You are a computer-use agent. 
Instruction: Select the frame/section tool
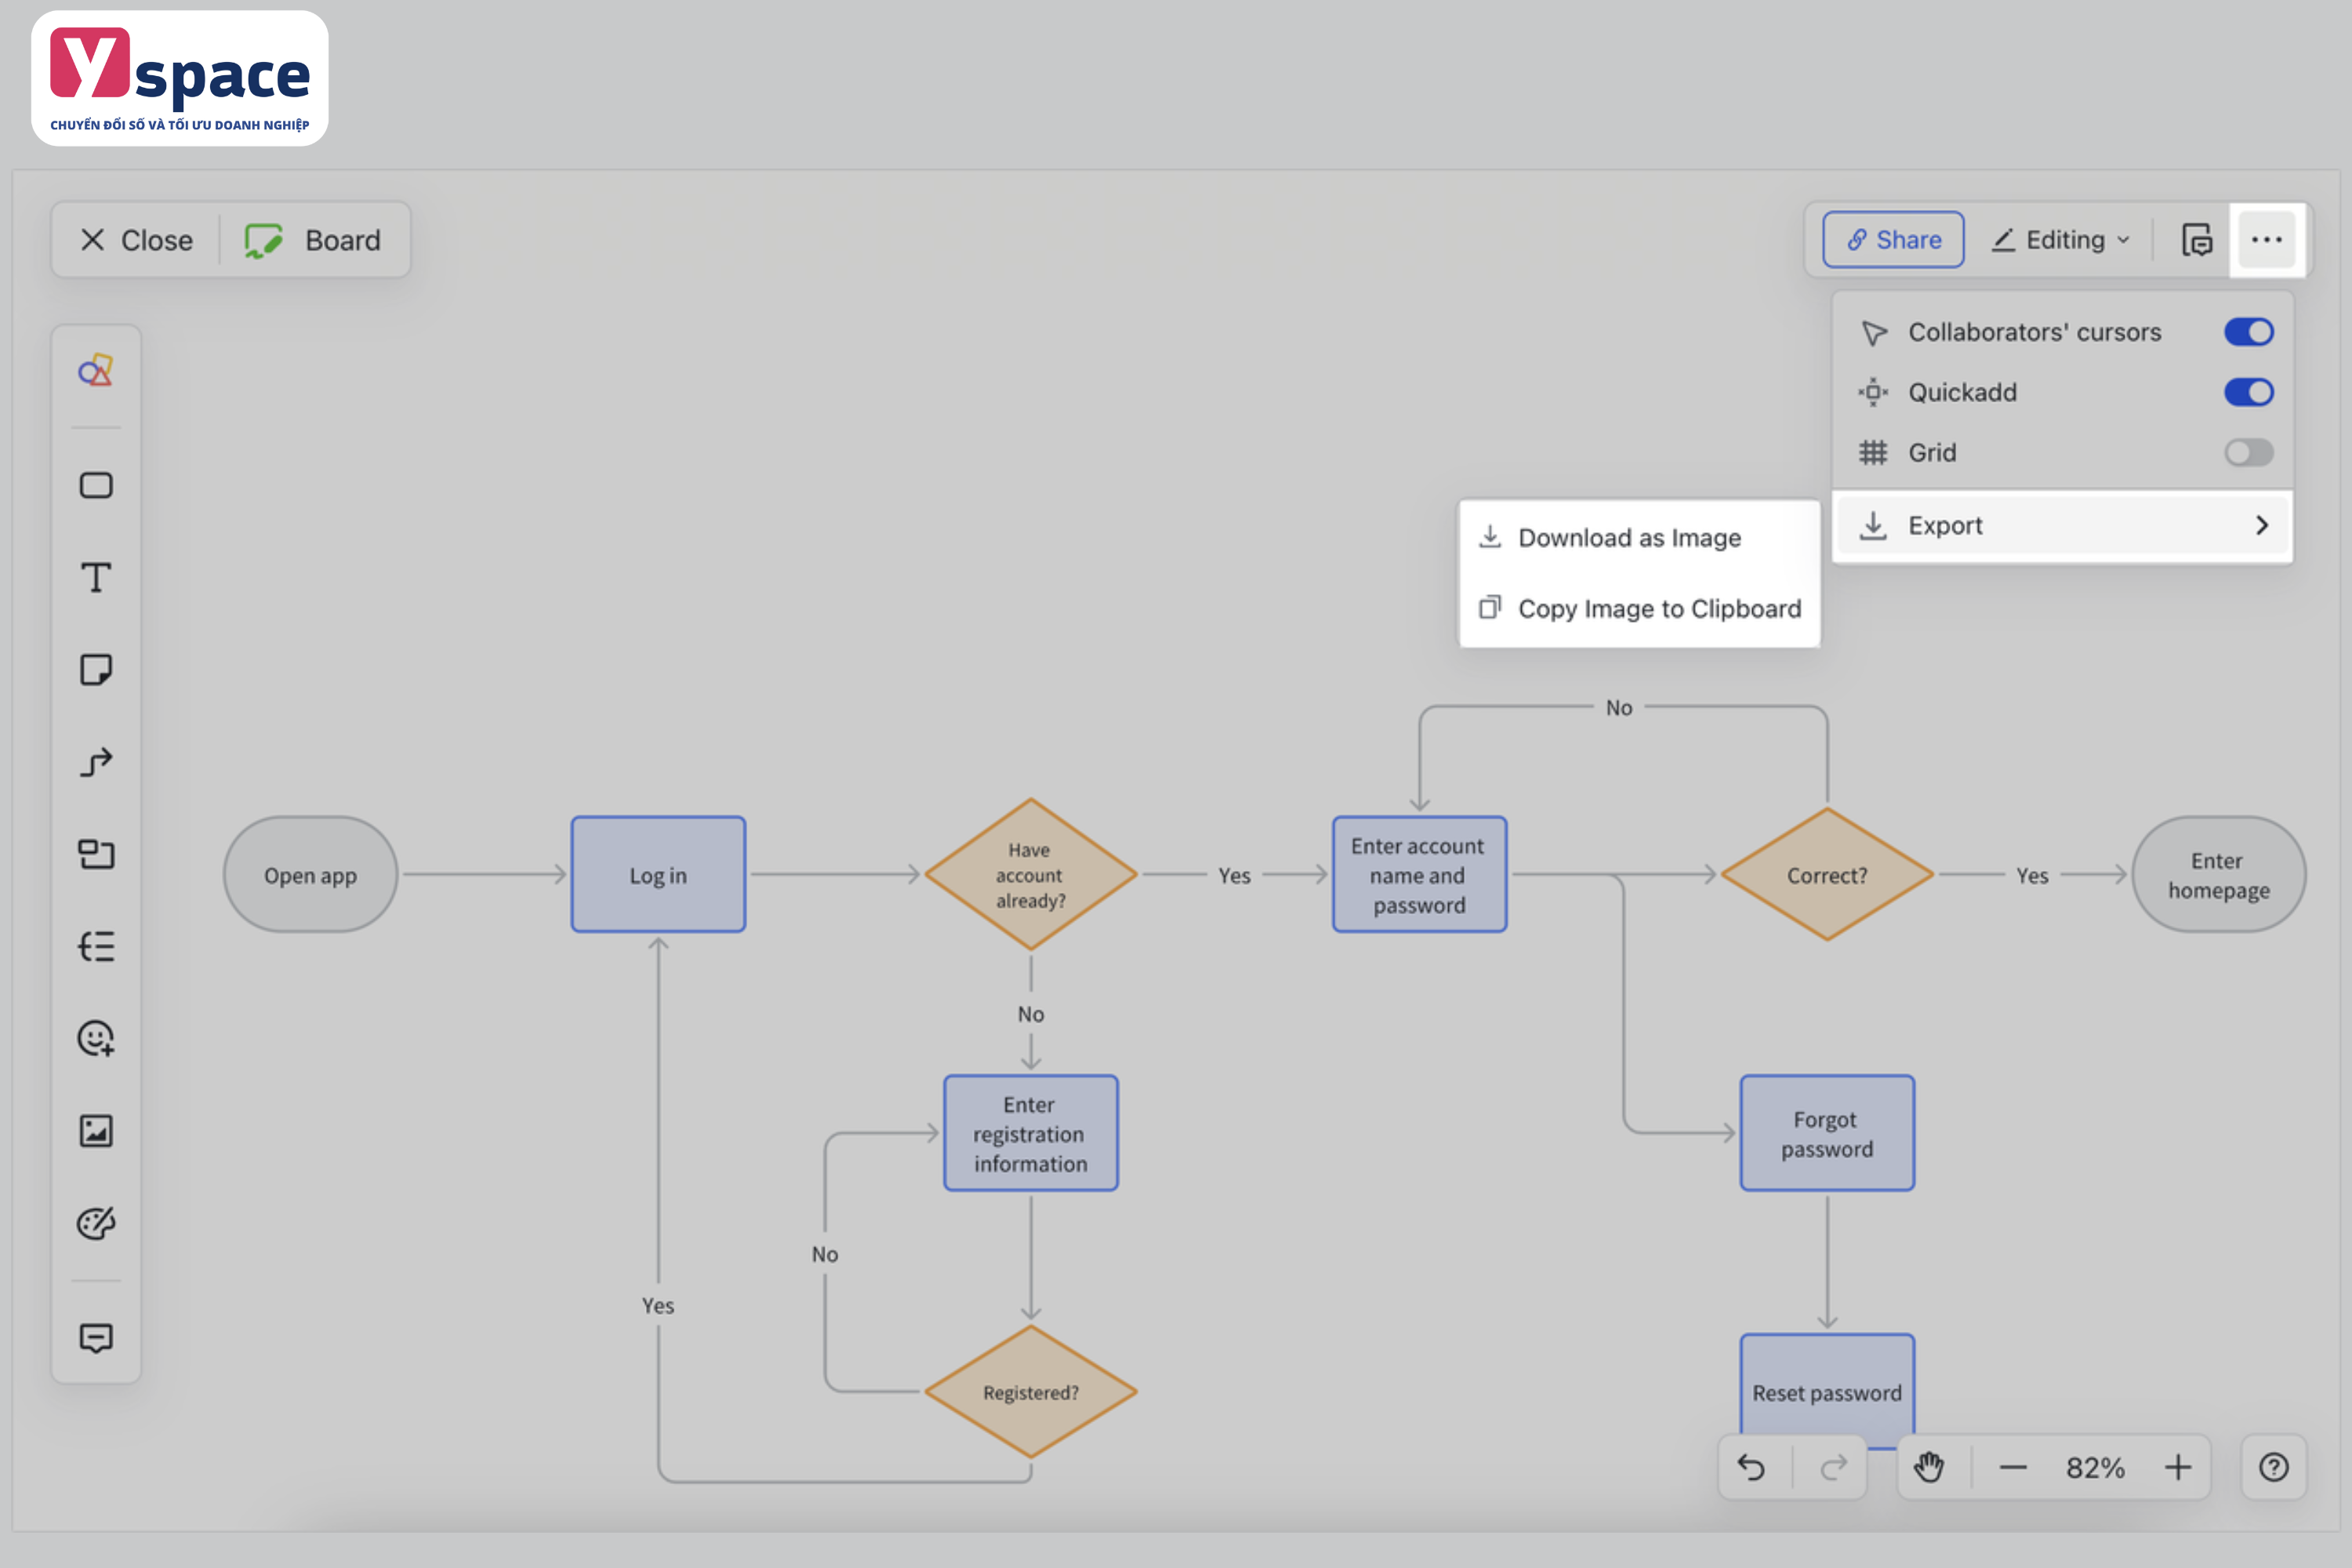[x=96, y=854]
